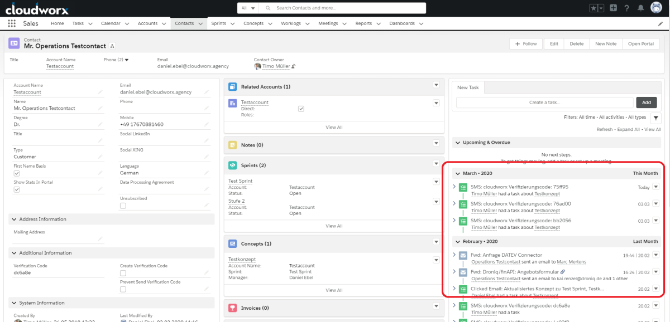Collapse the March 2020 activity group
670x322 pixels.
(457, 173)
